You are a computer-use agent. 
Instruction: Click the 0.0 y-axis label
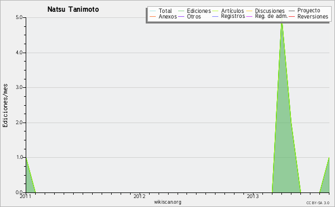(19, 192)
